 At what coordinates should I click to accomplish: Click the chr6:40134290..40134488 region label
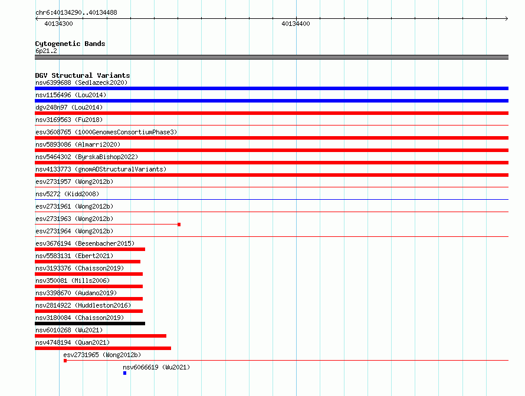click(76, 13)
